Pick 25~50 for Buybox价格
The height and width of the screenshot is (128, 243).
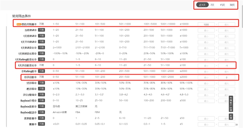coord(98,100)
